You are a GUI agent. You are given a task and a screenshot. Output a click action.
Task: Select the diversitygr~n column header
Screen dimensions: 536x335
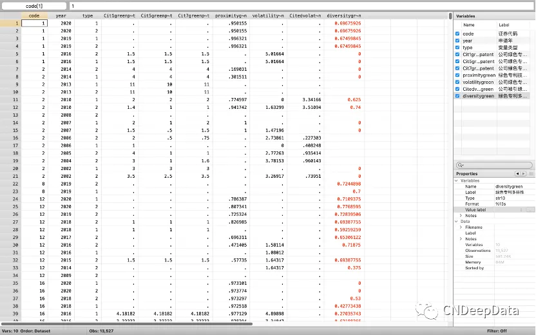click(x=343, y=15)
